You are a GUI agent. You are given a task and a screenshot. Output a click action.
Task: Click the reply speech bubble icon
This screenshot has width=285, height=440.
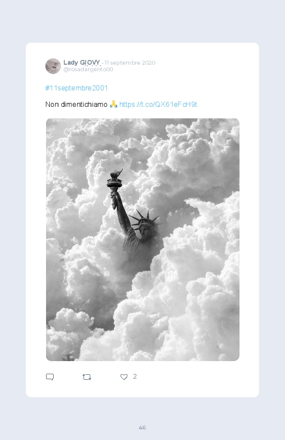pyautogui.click(x=50, y=377)
